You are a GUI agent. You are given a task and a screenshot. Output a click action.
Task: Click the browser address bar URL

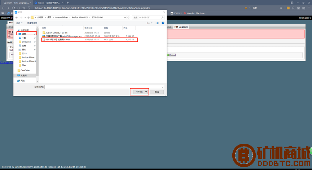93,8
